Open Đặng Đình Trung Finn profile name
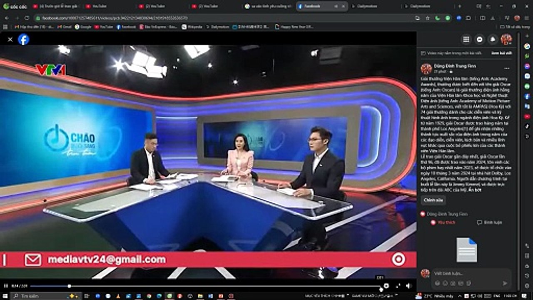Screen dimensions: 533x300 455,66
